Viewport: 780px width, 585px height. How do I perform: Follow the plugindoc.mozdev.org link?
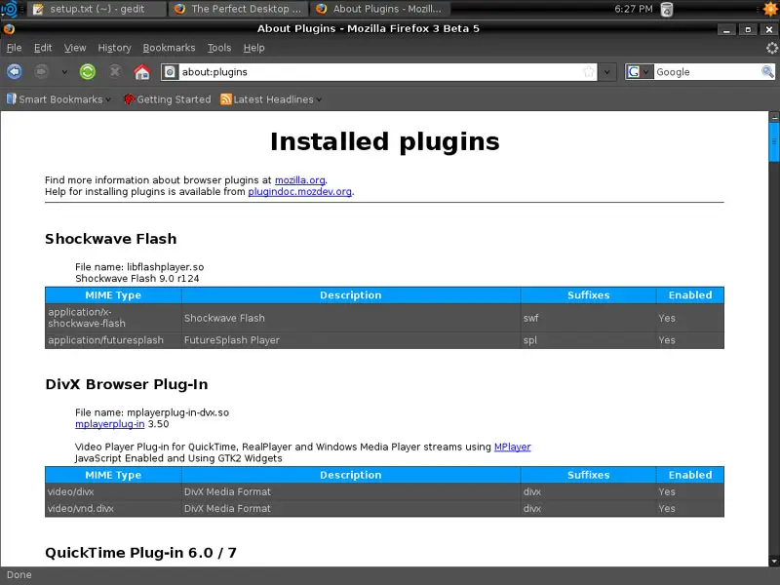(x=300, y=191)
